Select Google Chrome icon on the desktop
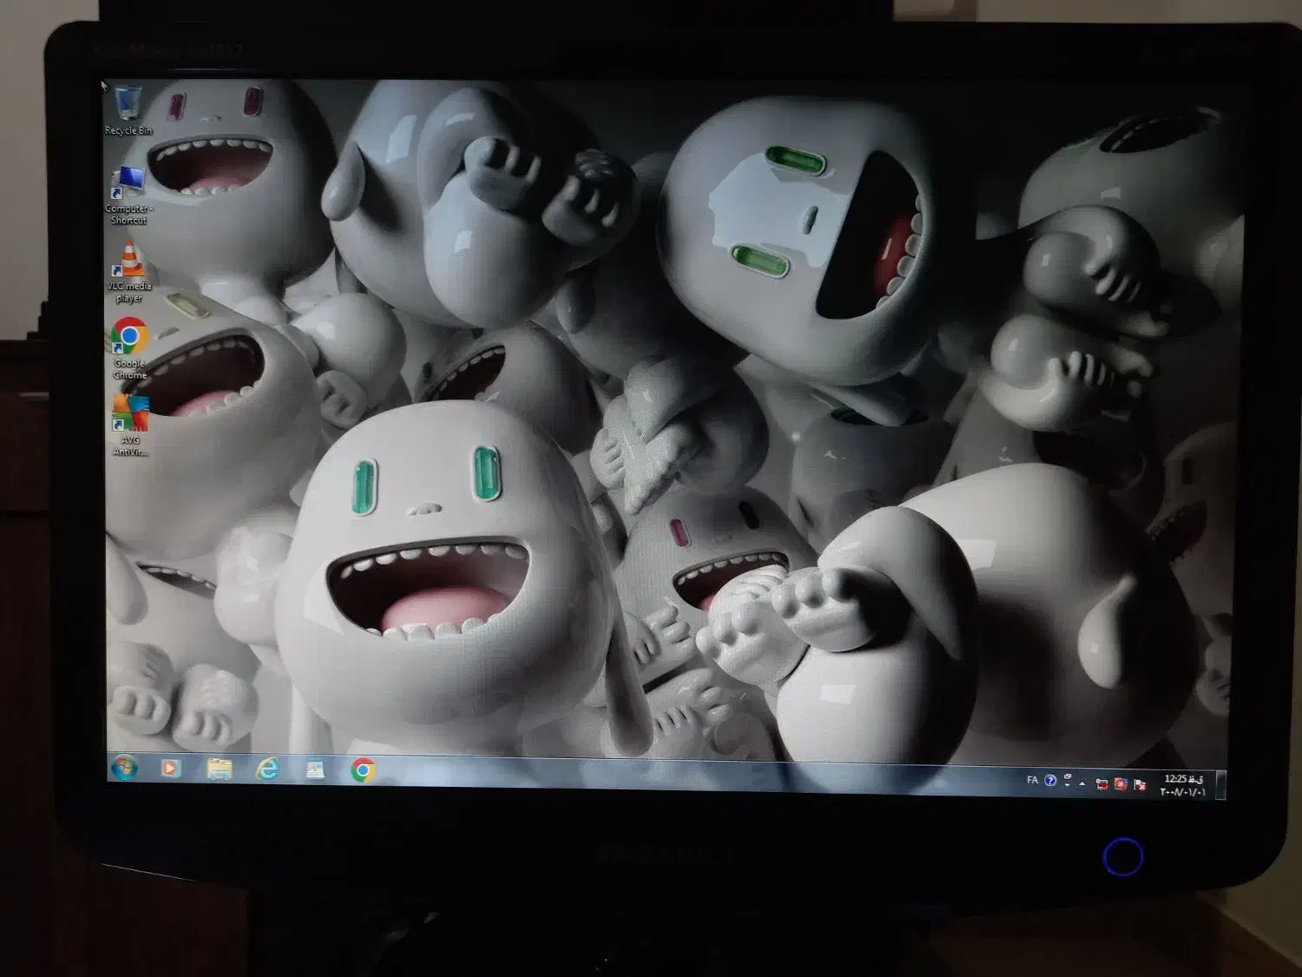 tap(129, 337)
